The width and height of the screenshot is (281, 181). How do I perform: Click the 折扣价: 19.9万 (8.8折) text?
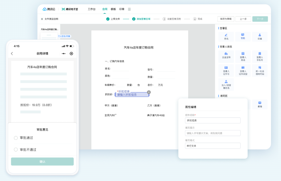(x=36, y=105)
